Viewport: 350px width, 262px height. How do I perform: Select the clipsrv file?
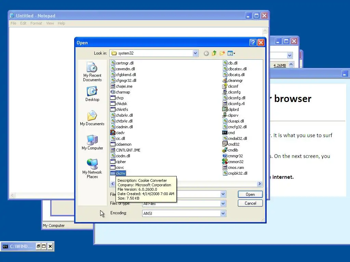(231, 115)
